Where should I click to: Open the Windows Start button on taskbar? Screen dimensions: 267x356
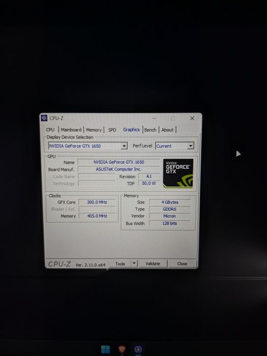pos(105,349)
